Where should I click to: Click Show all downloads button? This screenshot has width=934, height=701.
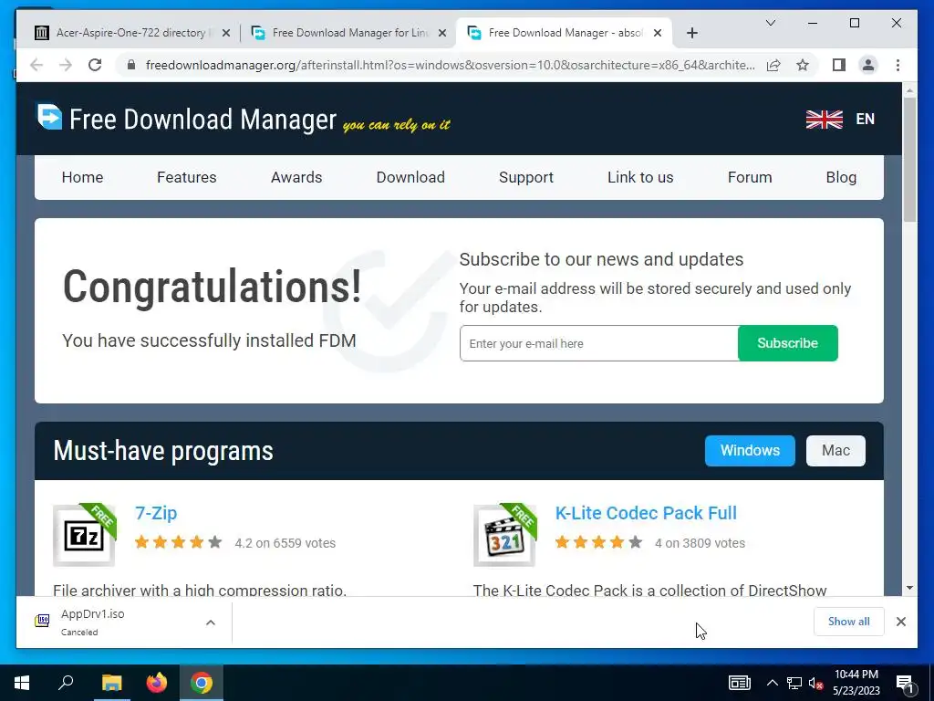849,622
